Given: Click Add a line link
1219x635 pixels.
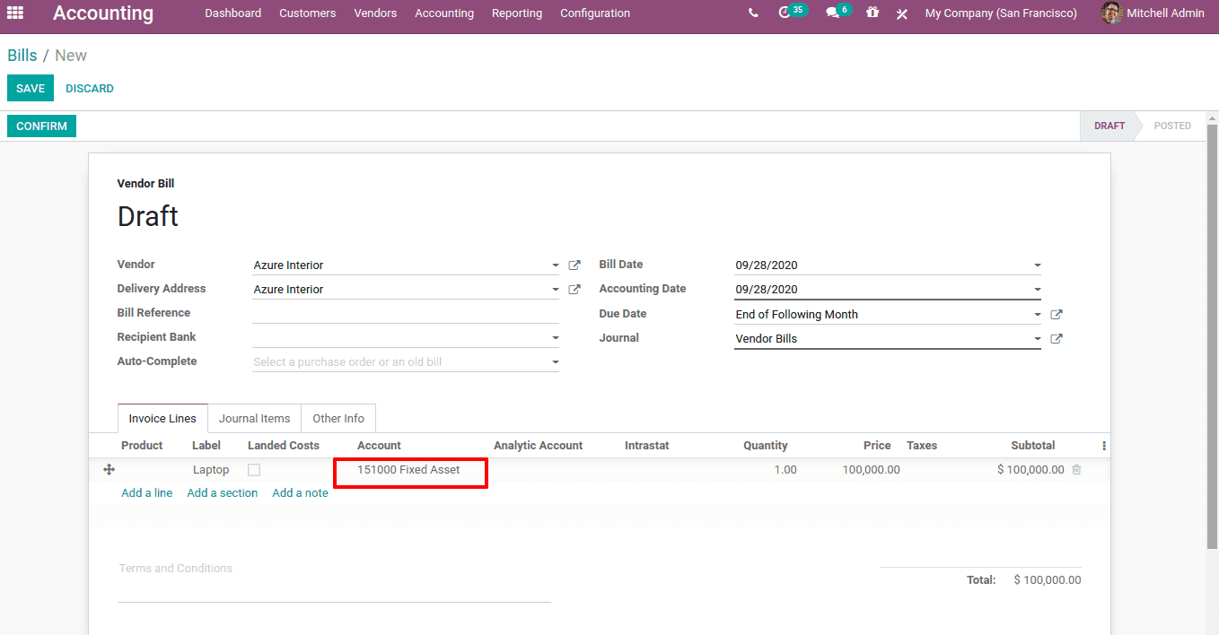Looking at the screenshot, I should [146, 493].
